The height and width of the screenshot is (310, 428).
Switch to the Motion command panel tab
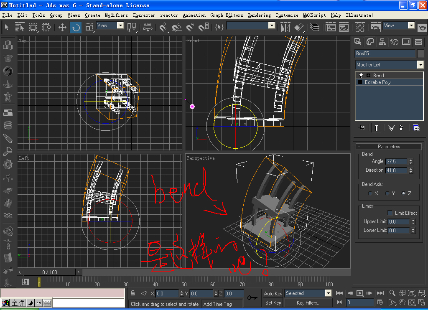pos(394,41)
